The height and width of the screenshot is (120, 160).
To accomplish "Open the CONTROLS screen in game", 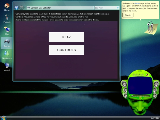I will point(66,50).
